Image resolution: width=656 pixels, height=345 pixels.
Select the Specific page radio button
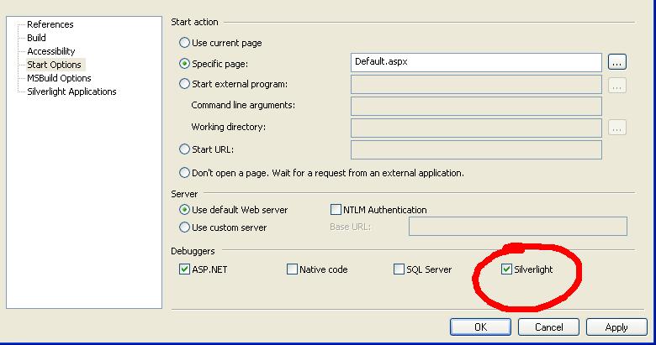[184, 63]
